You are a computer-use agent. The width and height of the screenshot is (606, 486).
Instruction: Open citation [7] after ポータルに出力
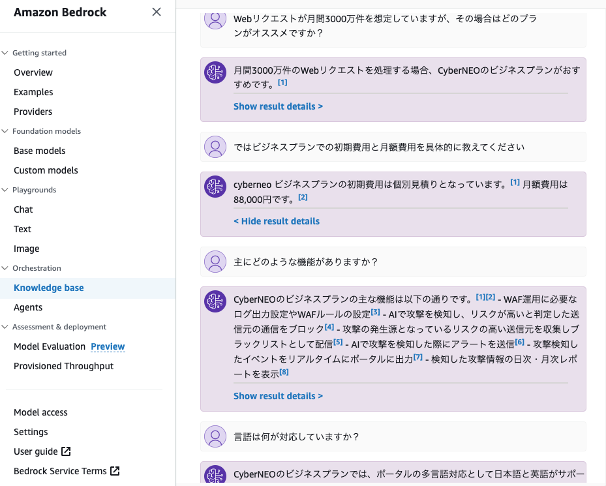[x=417, y=357]
